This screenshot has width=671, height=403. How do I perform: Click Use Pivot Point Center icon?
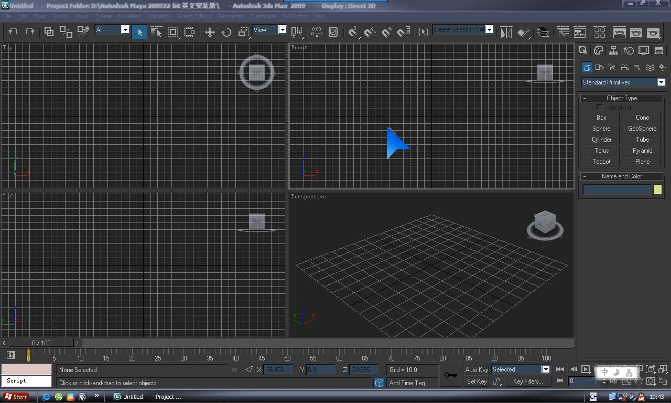(297, 32)
